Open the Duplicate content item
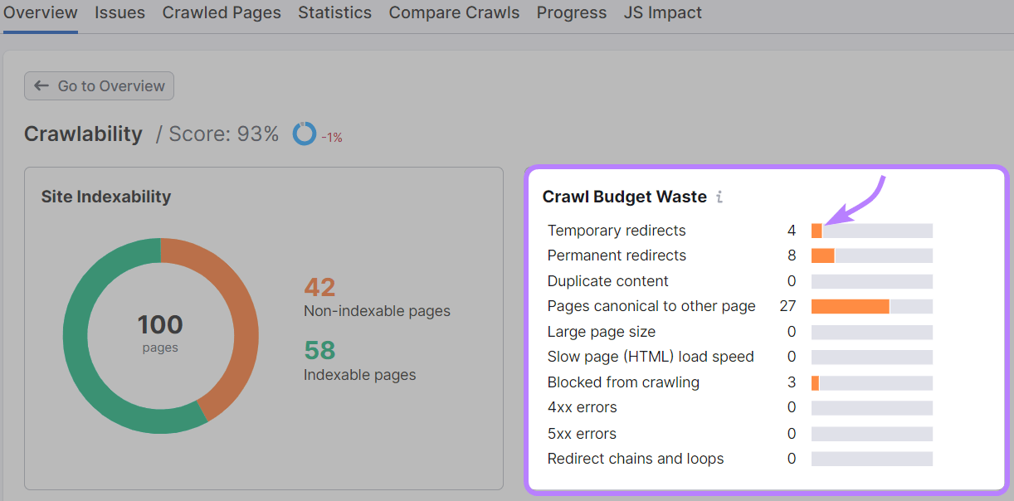 coord(607,281)
